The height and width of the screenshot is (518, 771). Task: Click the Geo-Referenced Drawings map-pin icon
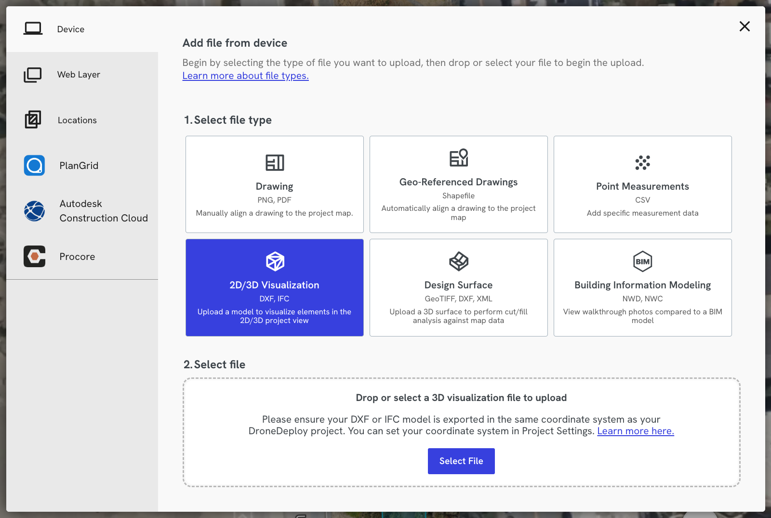pyautogui.click(x=458, y=158)
